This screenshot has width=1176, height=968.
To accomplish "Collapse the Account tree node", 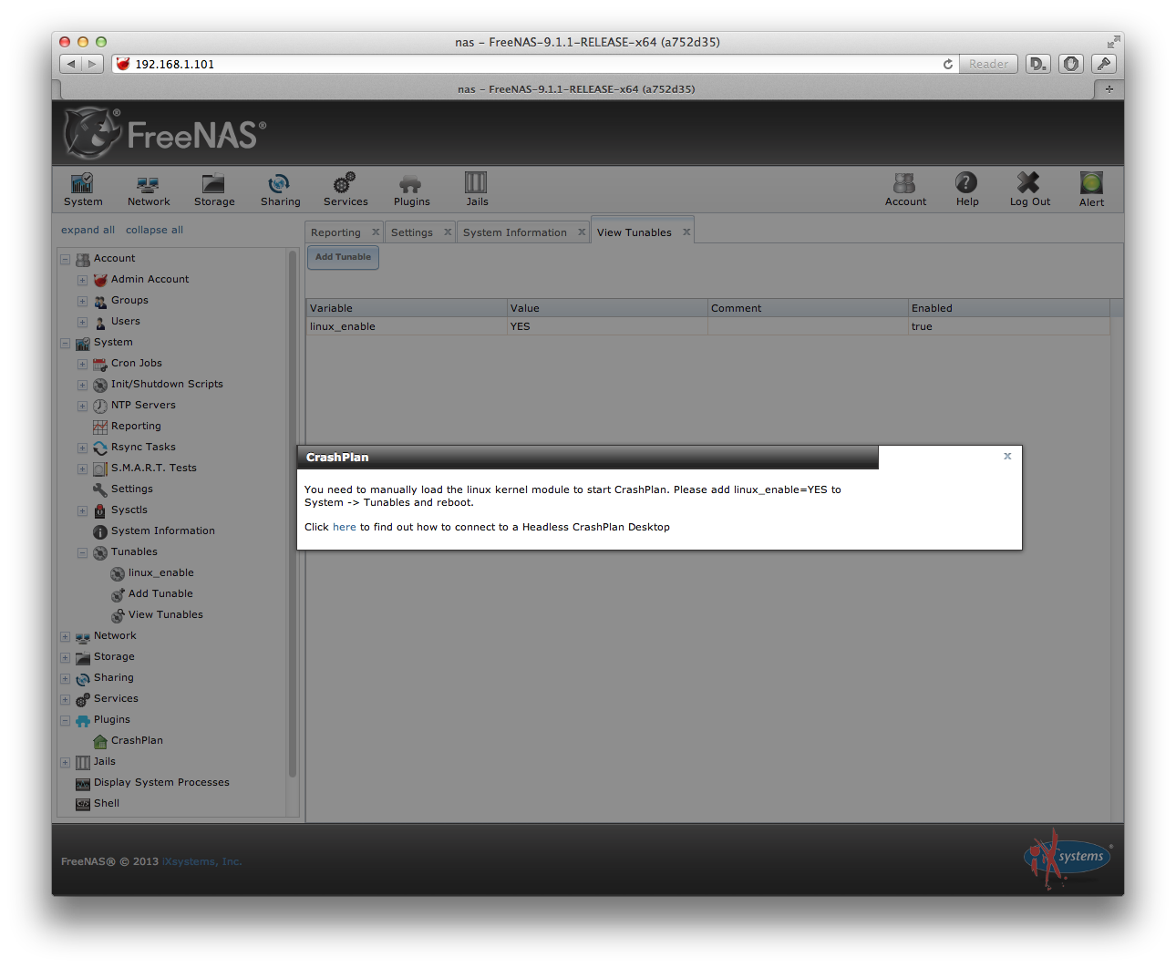I will pyautogui.click(x=65, y=259).
